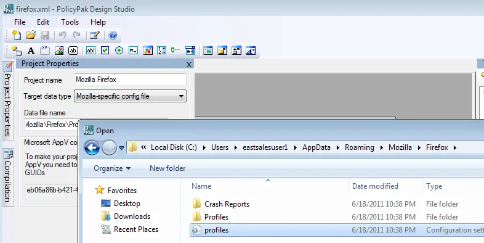Select Favorites in navigation pane

pos(116,190)
